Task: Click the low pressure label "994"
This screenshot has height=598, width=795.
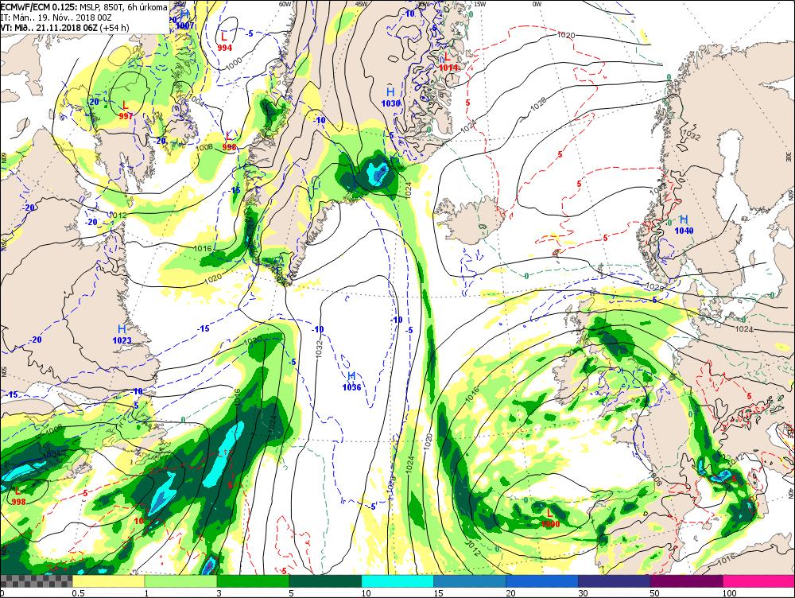Action: (x=224, y=48)
